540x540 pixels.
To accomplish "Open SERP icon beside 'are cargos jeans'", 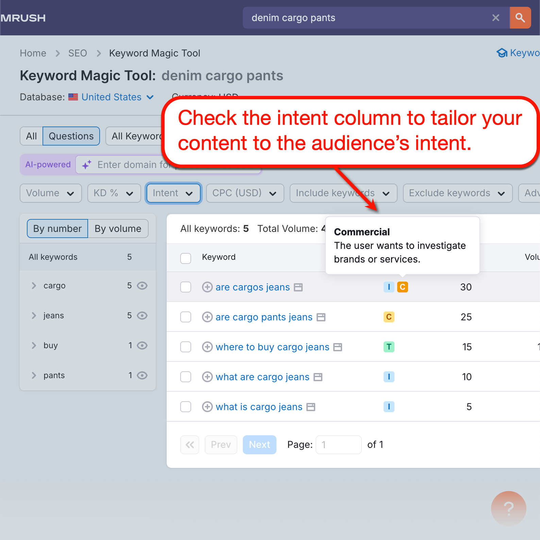I will pos(298,287).
